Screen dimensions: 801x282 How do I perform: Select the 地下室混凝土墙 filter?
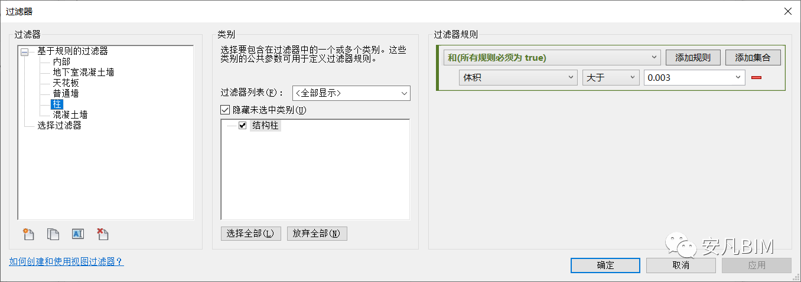point(83,73)
